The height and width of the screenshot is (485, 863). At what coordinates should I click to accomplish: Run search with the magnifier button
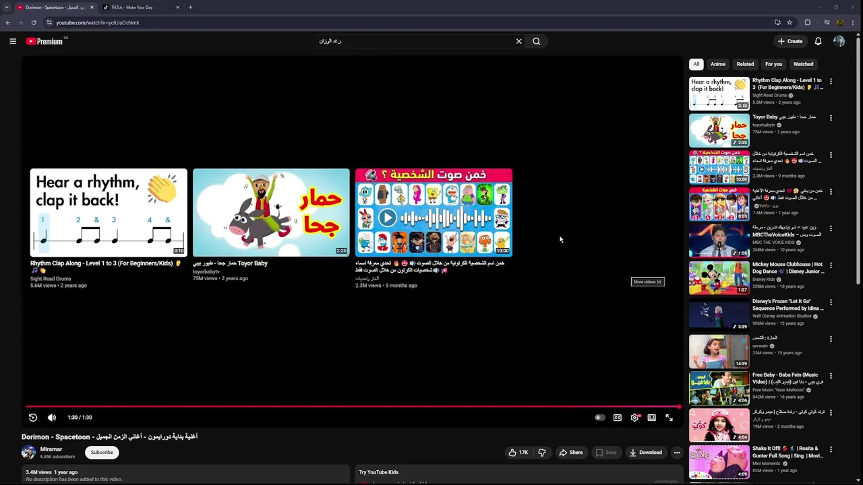pyautogui.click(x=537, y=41)
